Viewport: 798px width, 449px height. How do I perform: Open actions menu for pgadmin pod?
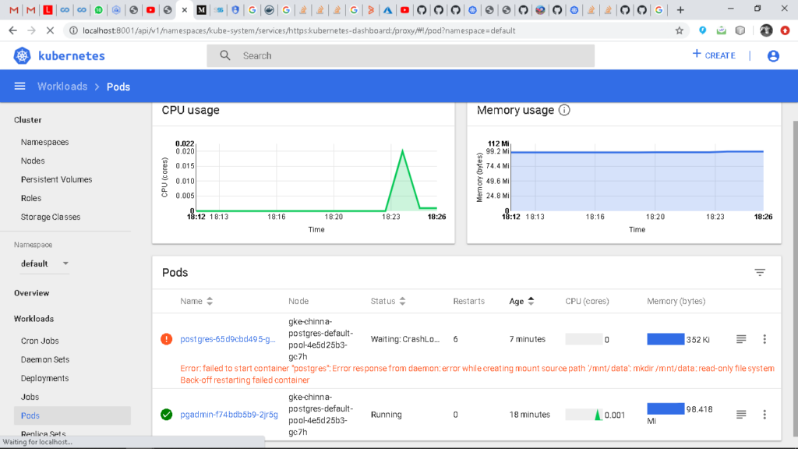[x=764, y=415]
